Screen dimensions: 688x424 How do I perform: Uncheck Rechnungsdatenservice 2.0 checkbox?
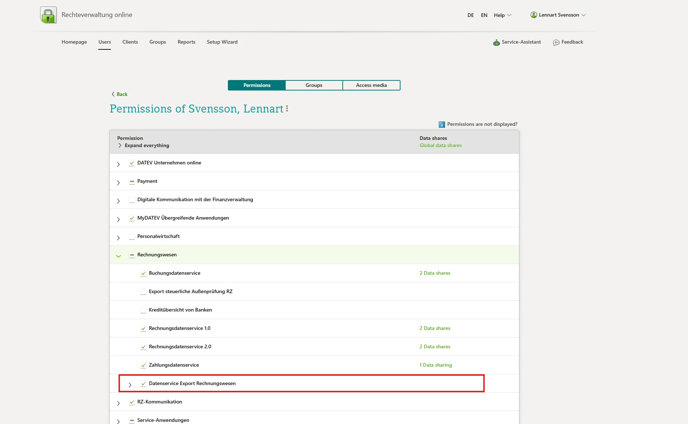(143, 347)
